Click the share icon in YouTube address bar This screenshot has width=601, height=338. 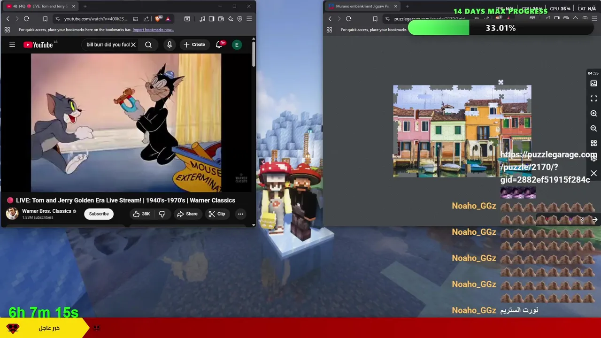146,19
